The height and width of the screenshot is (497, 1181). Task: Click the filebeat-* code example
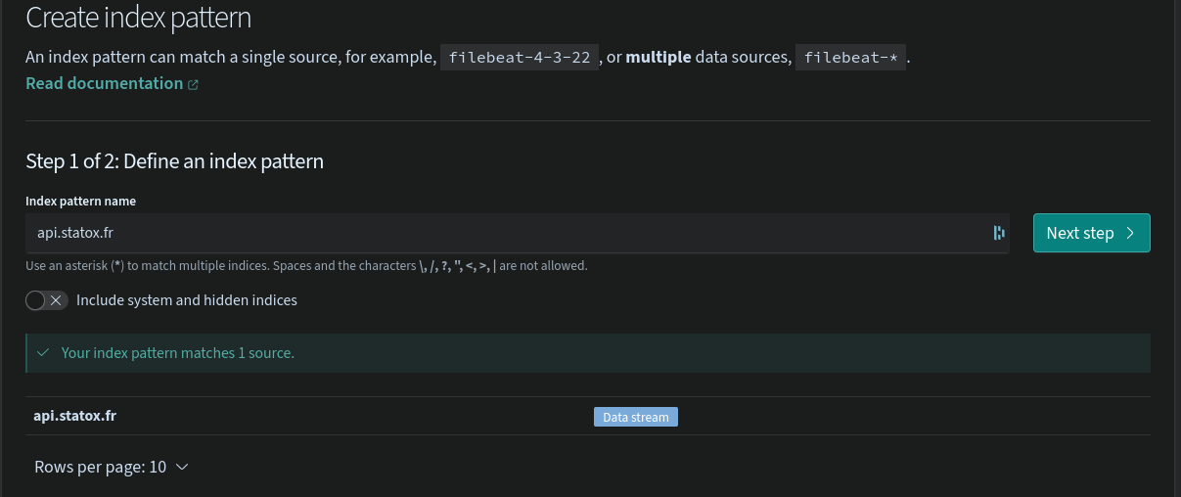[x=850, y=57]
